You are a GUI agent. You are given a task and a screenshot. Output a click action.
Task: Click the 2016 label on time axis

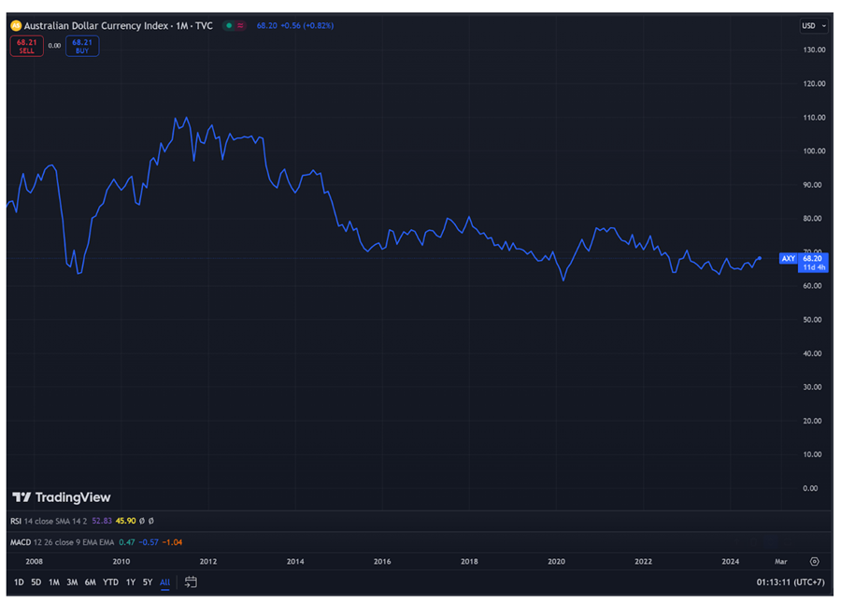[382, 562]
